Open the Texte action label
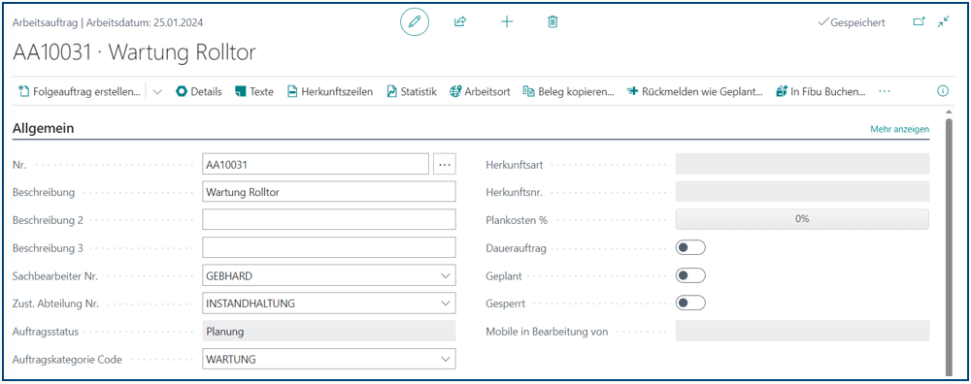971x384 pixels. (262, 91)
